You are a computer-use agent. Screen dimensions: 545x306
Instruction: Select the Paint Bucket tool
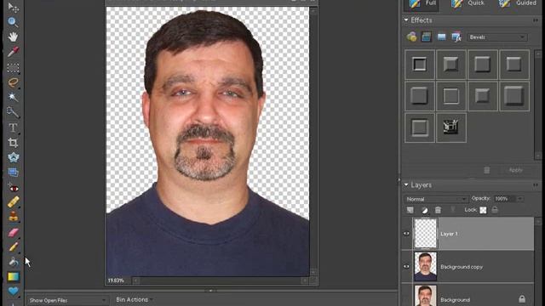tap(14, 262)
